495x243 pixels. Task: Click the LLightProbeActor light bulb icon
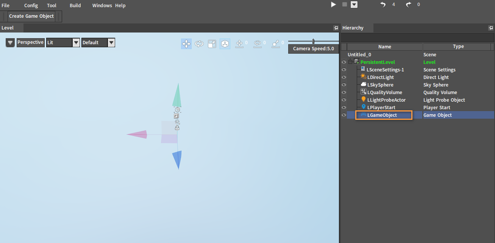pos(364,99)
